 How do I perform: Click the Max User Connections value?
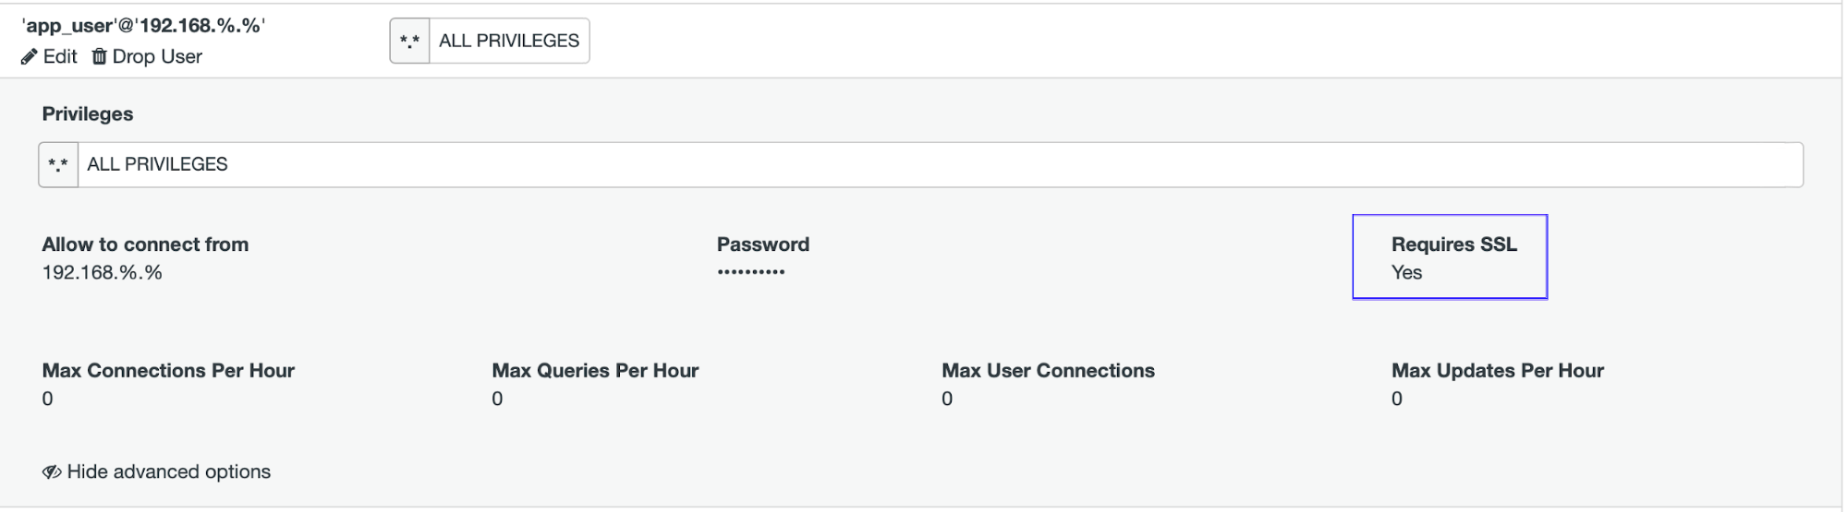tap(947, 399)
